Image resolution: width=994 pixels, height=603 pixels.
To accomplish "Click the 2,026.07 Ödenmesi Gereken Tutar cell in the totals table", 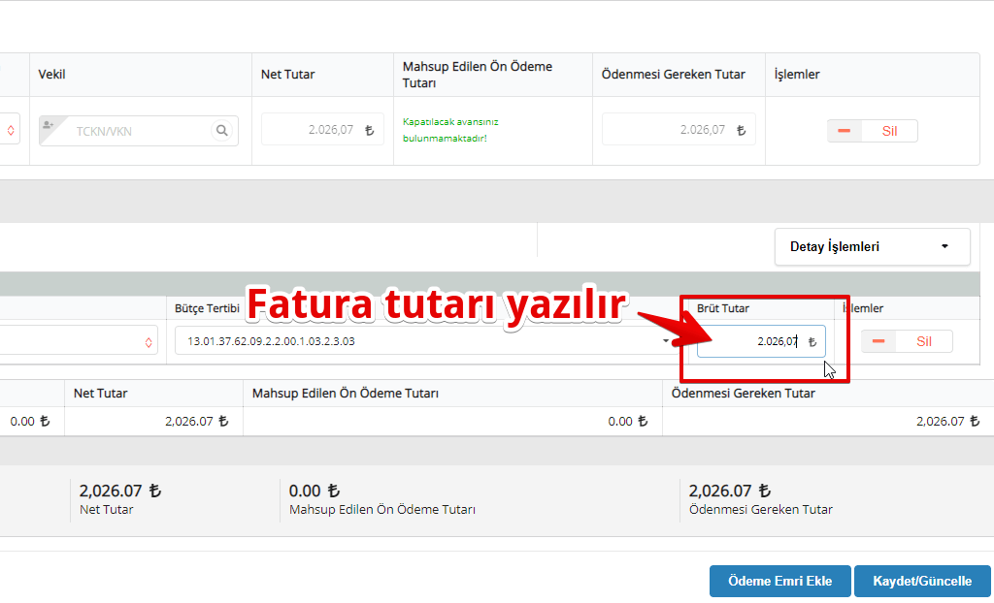I will coord(828,421).
